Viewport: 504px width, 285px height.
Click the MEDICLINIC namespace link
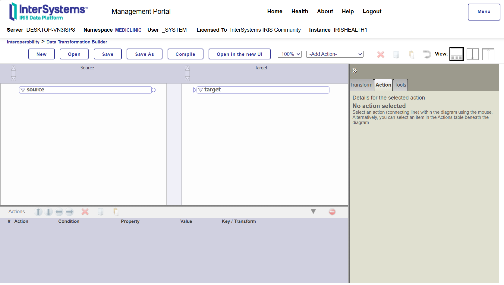tap(128, 30)
